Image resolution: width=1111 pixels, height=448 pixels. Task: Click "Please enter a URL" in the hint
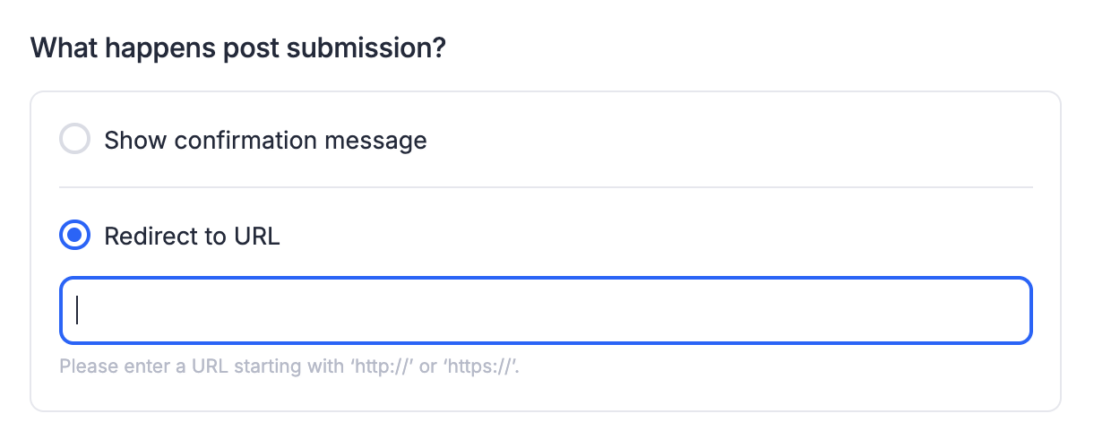[127, 366]
